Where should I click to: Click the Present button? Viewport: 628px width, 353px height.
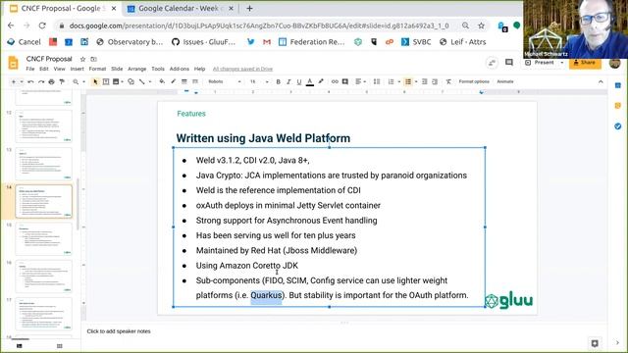click(x=541, y=63)
